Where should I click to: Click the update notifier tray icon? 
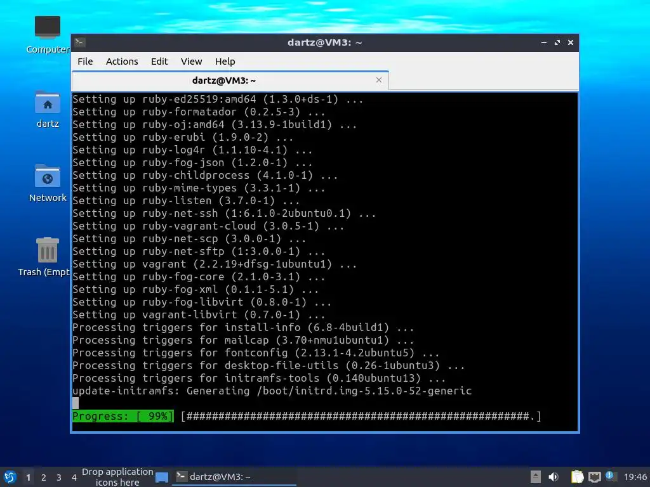click(x=610, y=476)
